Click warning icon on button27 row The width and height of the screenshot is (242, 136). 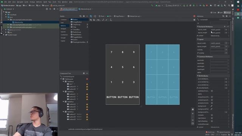87,114
